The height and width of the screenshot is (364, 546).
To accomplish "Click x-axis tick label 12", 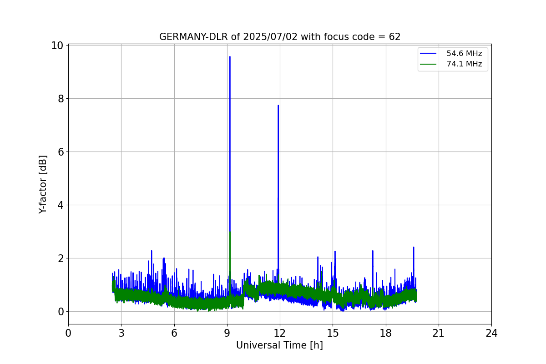I will tap(280, 333).
